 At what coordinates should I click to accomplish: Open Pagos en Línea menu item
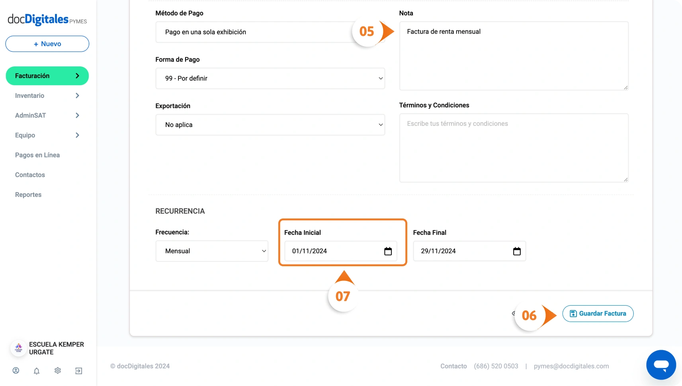(37, 155)
